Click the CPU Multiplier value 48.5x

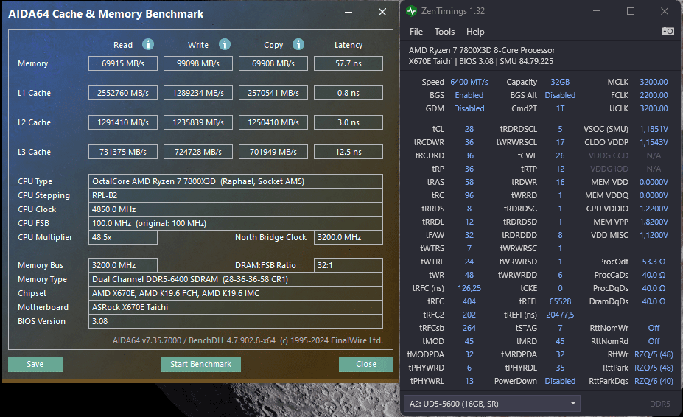coord(123,237)
